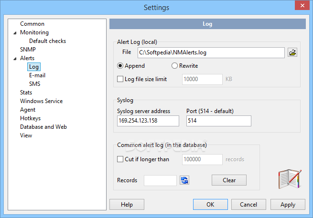
Task: Click the Records count box
Action: coord(160,180)
